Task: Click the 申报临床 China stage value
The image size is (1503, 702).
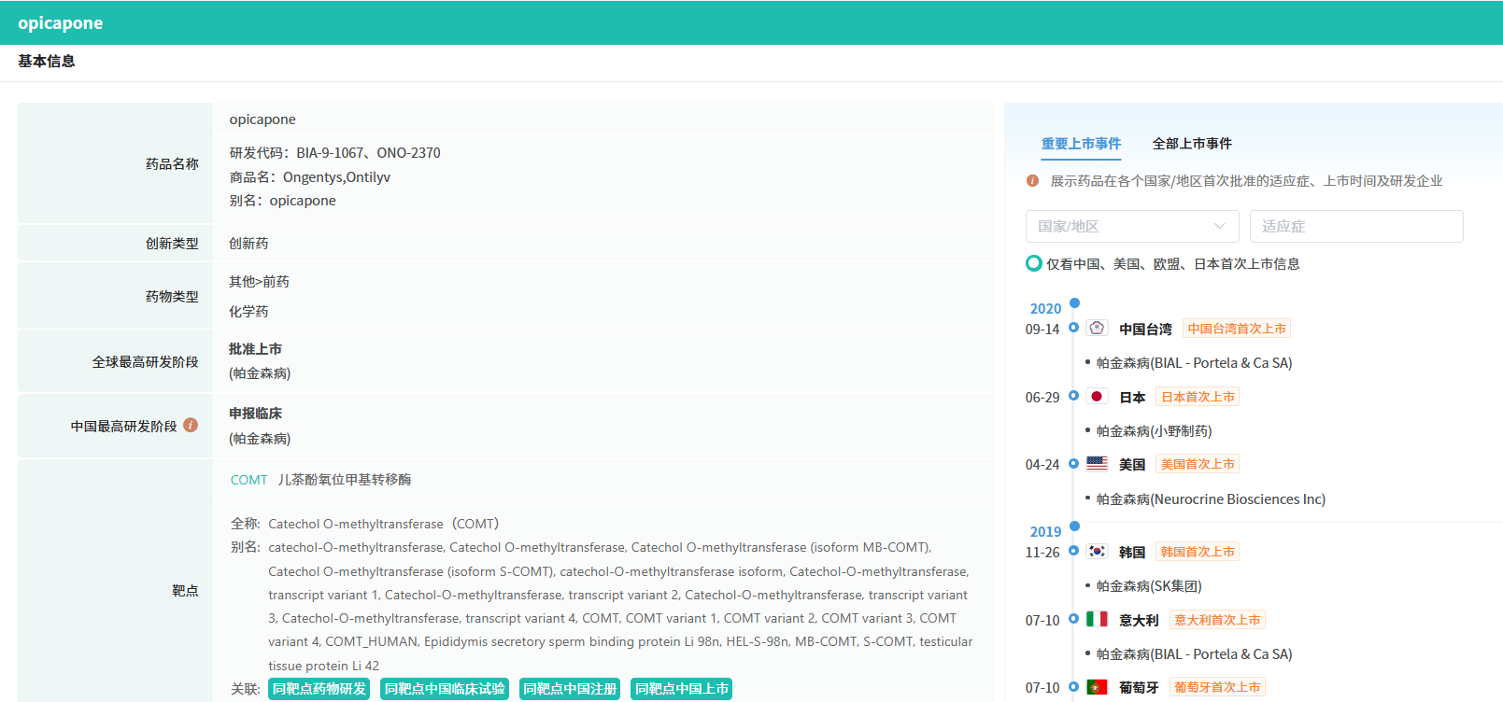Action: tap(255, 414)
